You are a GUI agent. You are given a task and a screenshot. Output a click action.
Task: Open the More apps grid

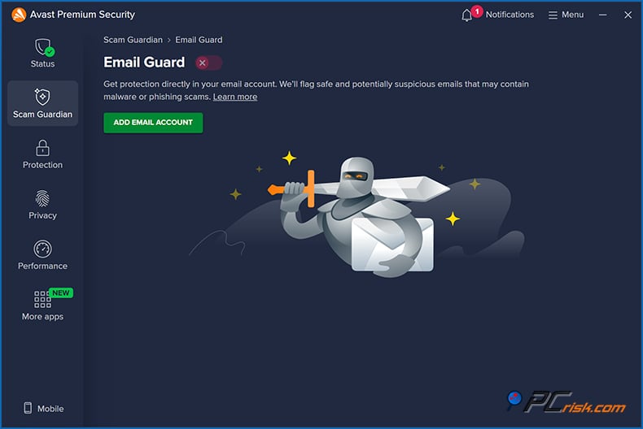point(42,305)
